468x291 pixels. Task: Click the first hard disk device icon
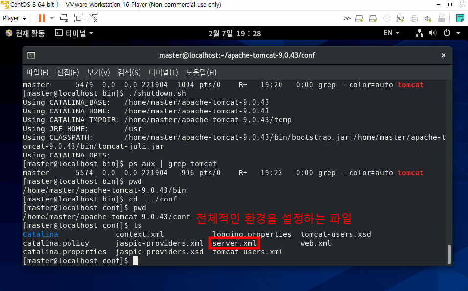(x=359, y=18)
